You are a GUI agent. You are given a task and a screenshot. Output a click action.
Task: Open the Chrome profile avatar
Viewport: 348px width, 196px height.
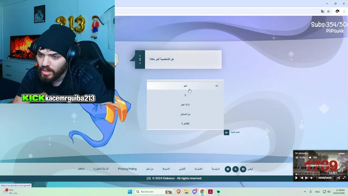(x=337, y=11)
